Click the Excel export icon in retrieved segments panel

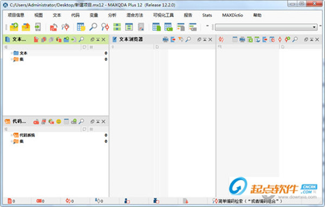(250, 40)
